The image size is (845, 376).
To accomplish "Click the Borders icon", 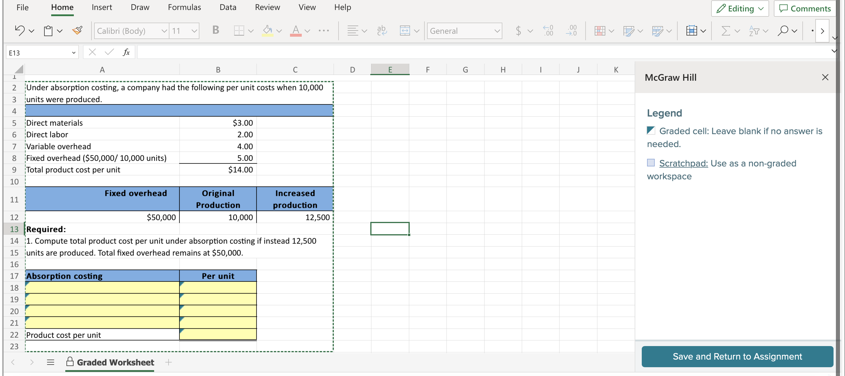I will click(239, 31).
